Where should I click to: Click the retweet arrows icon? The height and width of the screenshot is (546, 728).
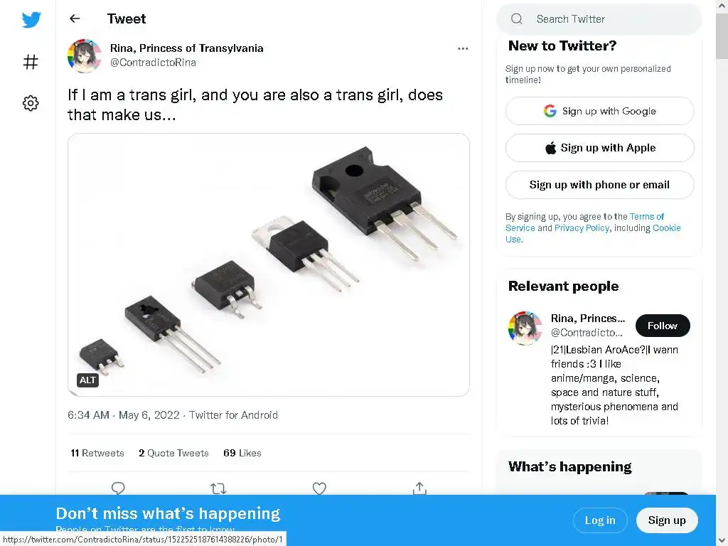pos(218,488)
